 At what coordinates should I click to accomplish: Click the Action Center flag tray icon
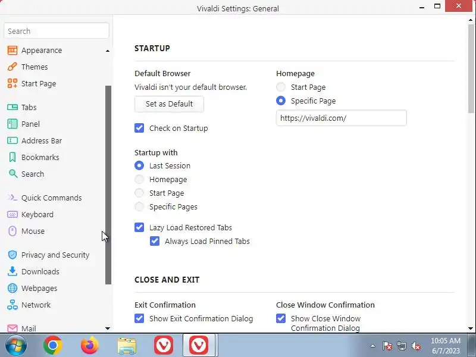point(387,346)
